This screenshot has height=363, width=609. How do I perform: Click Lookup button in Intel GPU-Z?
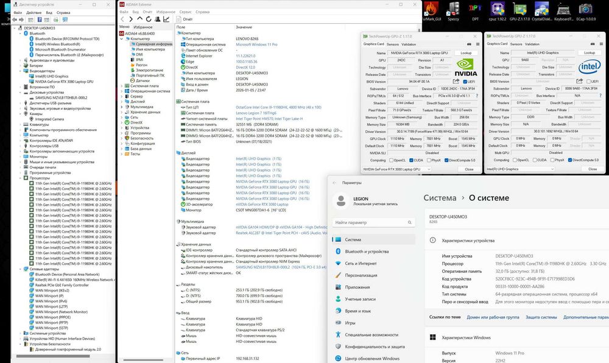(590, 52)
